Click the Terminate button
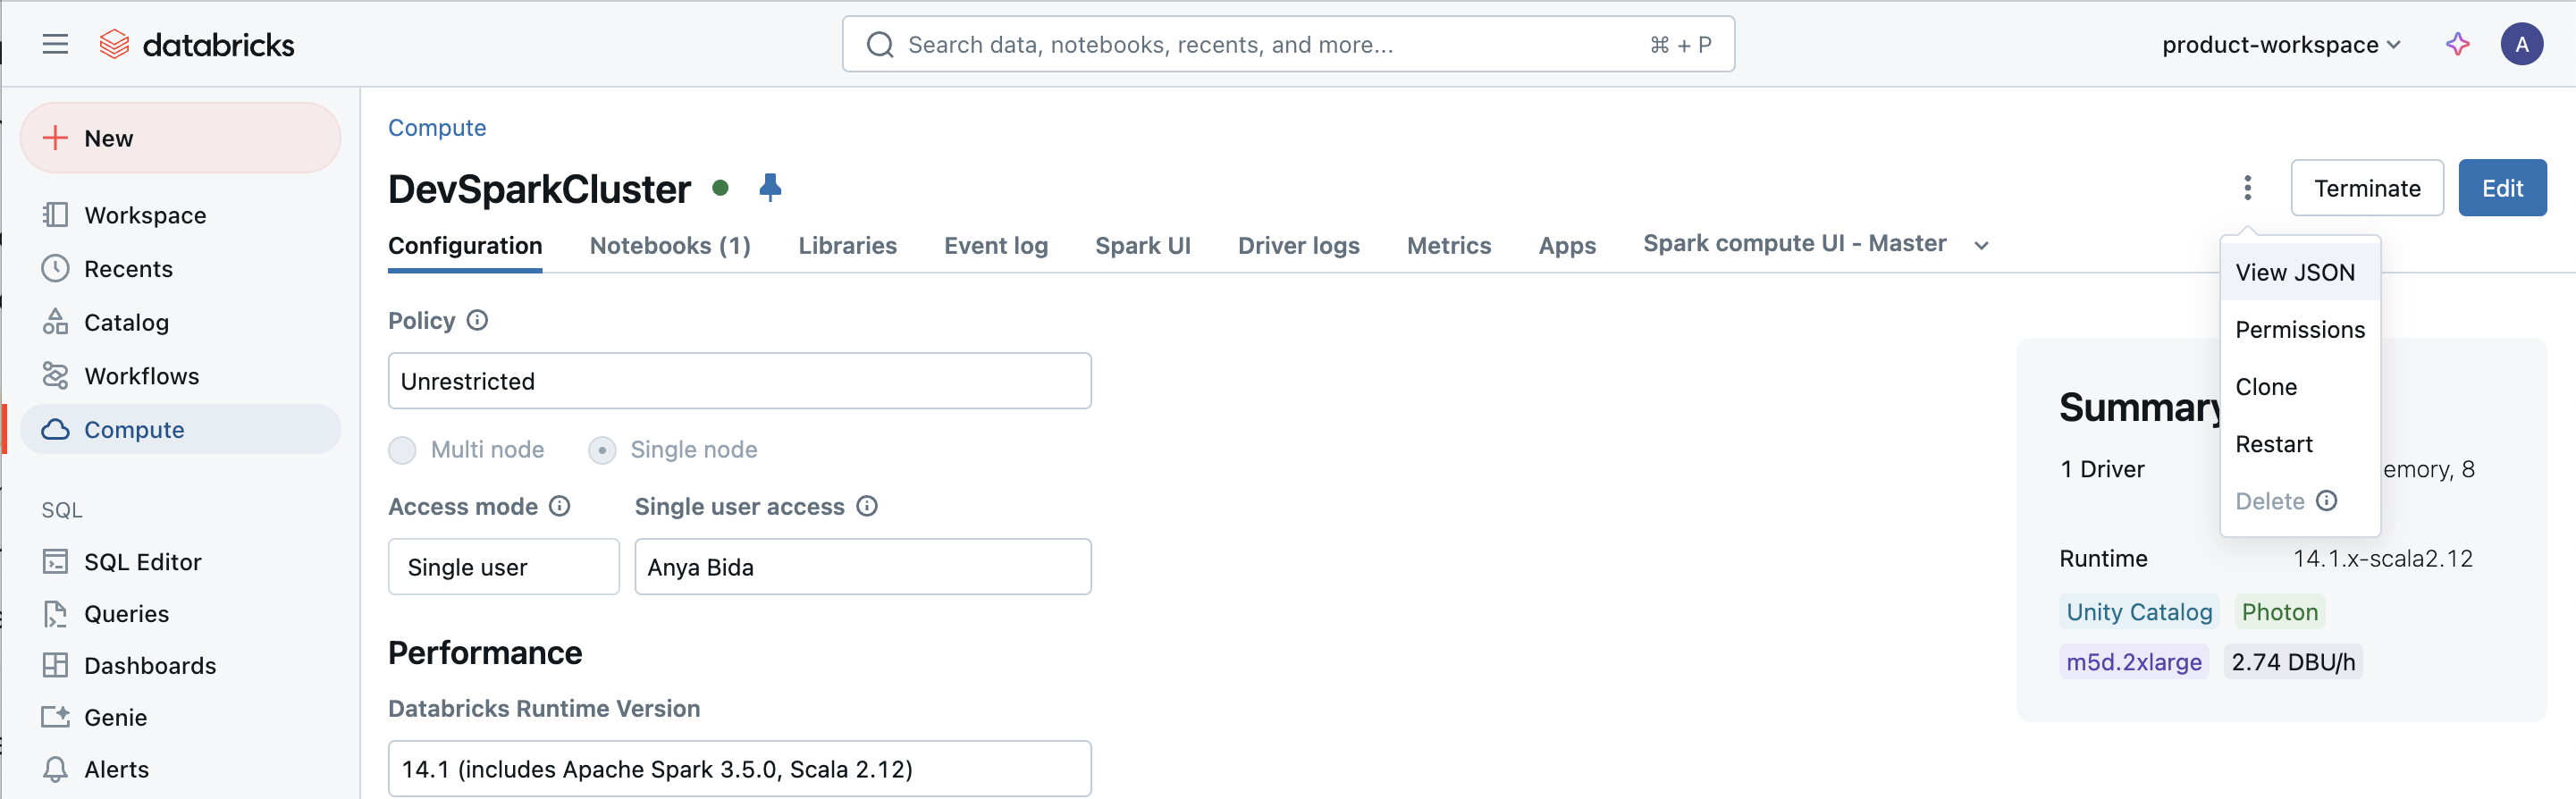The image size is (2576, 799). click(x=2366, y=188)
